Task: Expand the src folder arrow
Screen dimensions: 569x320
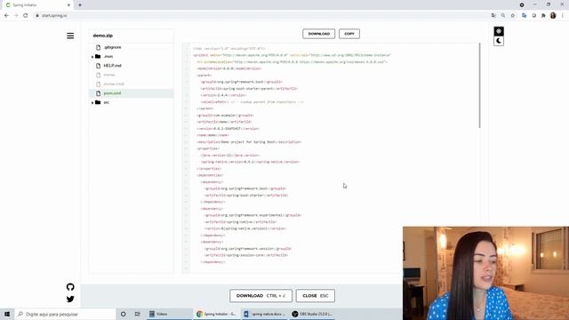Action: point(92,103)
